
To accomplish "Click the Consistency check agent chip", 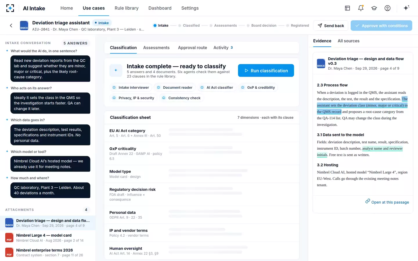I will 181,98.
